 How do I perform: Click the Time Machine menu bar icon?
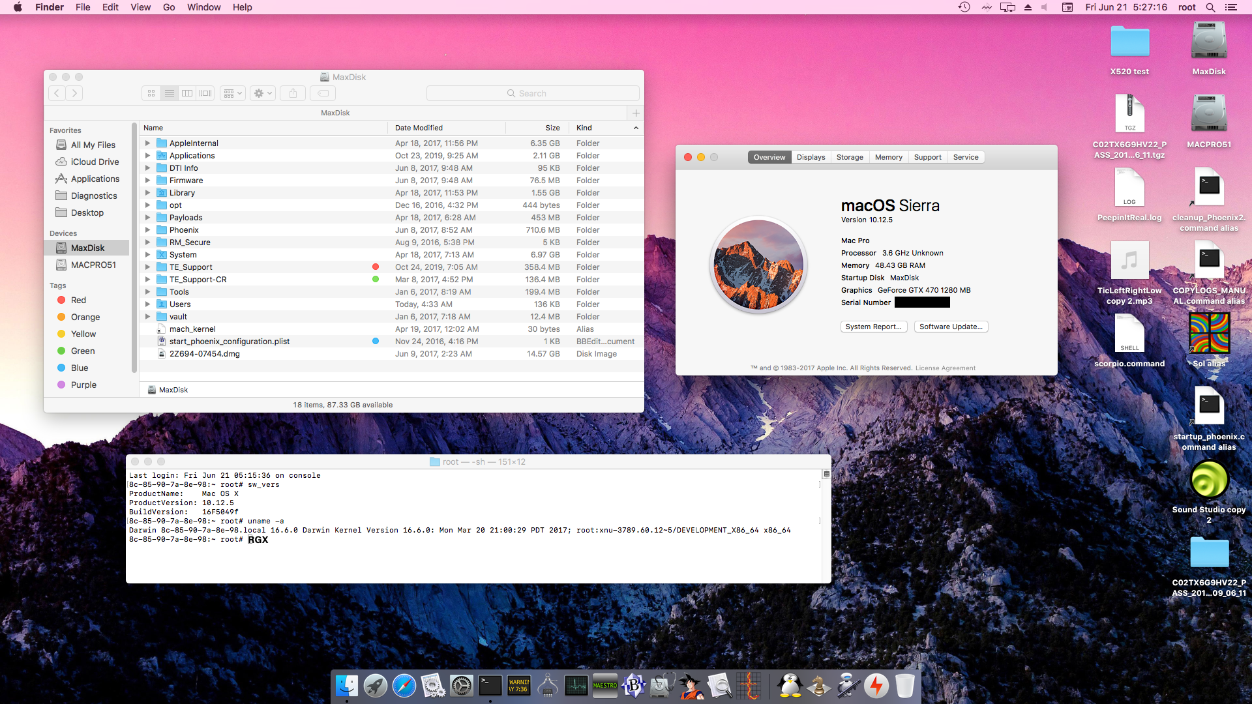tap(964, 7)
